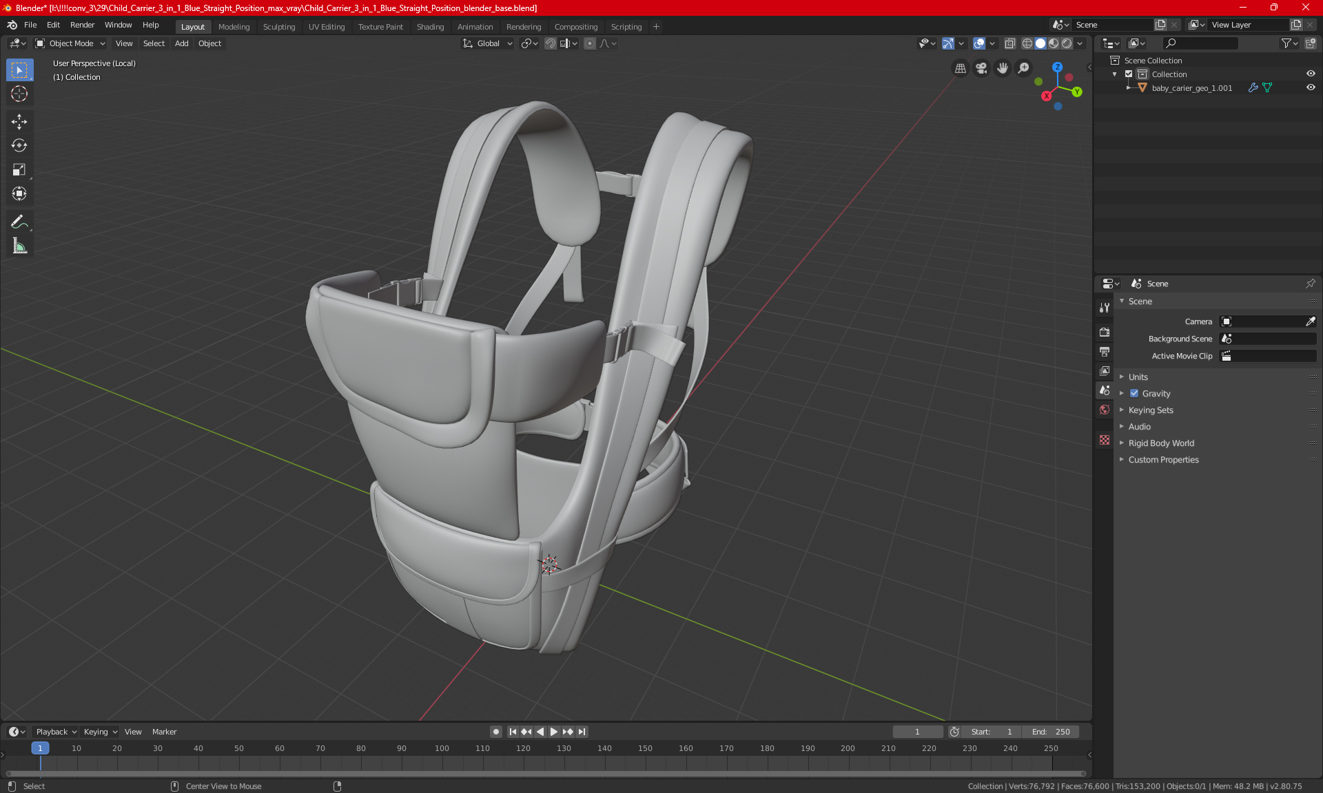Switch to the Sculpting workspace tab
1323x793 pixels.
pos(278,27)
